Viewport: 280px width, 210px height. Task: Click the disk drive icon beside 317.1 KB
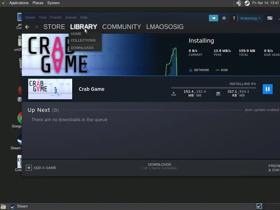pyautogui.click(x=218, y=94)
